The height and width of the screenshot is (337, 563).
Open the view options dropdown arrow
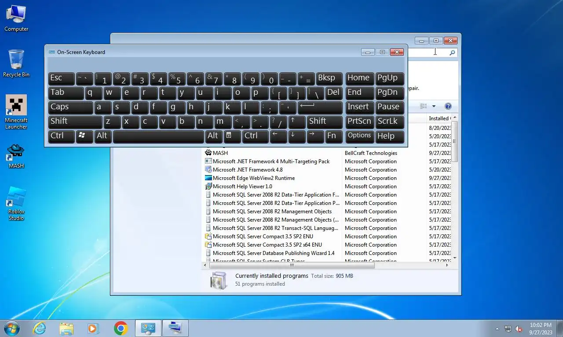point(434,106)
